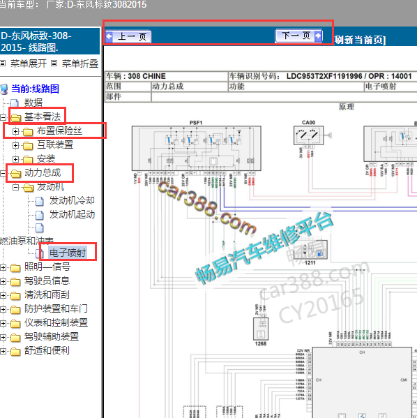The height and width of the screenshot is (418, 417).
Task: Expand the 安装 folder
Action: [15, 159]
